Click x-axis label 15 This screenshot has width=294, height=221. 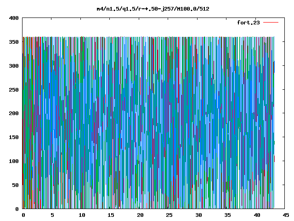tap(111, 215)
